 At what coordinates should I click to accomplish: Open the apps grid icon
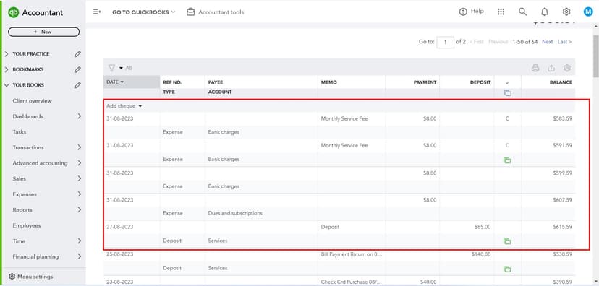501,12
